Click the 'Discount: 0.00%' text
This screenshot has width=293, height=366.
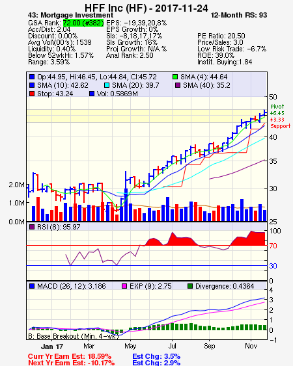tap(53, 36)
